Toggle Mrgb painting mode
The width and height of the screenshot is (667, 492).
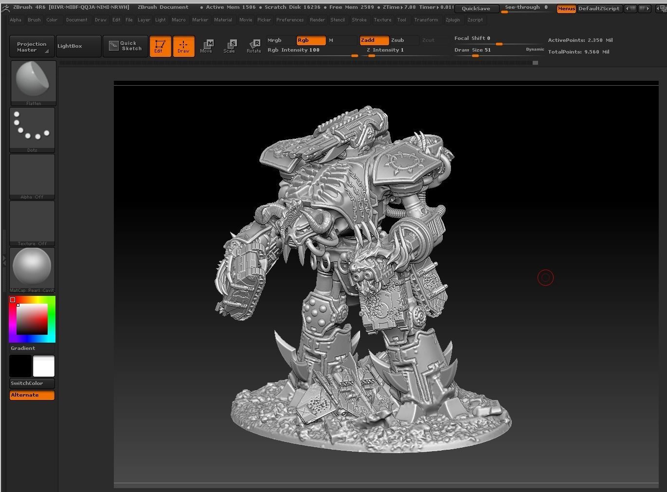[x=281, y=40]
